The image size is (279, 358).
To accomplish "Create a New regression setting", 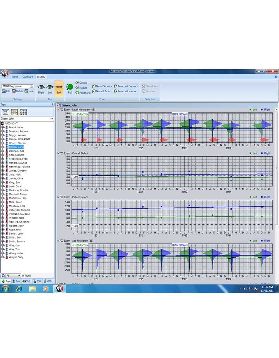I will click(x=29, y=91).
